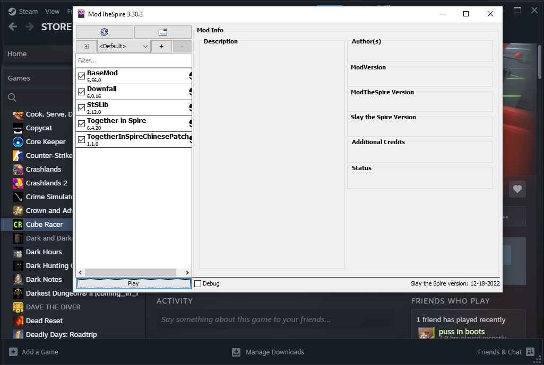This screenshot has height=365, width=544.
Task: Open the View menu in Steam
Action: 53,11
